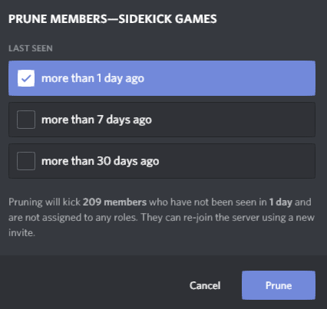
Task: Choose the 'more than 30 days ago' label
Action: [x=101, y=161]
